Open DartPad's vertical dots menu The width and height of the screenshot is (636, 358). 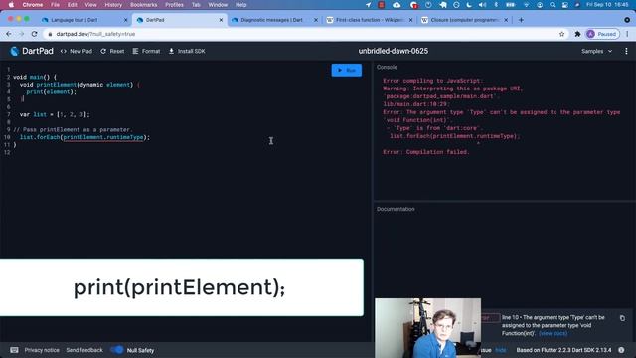point(626,51)
